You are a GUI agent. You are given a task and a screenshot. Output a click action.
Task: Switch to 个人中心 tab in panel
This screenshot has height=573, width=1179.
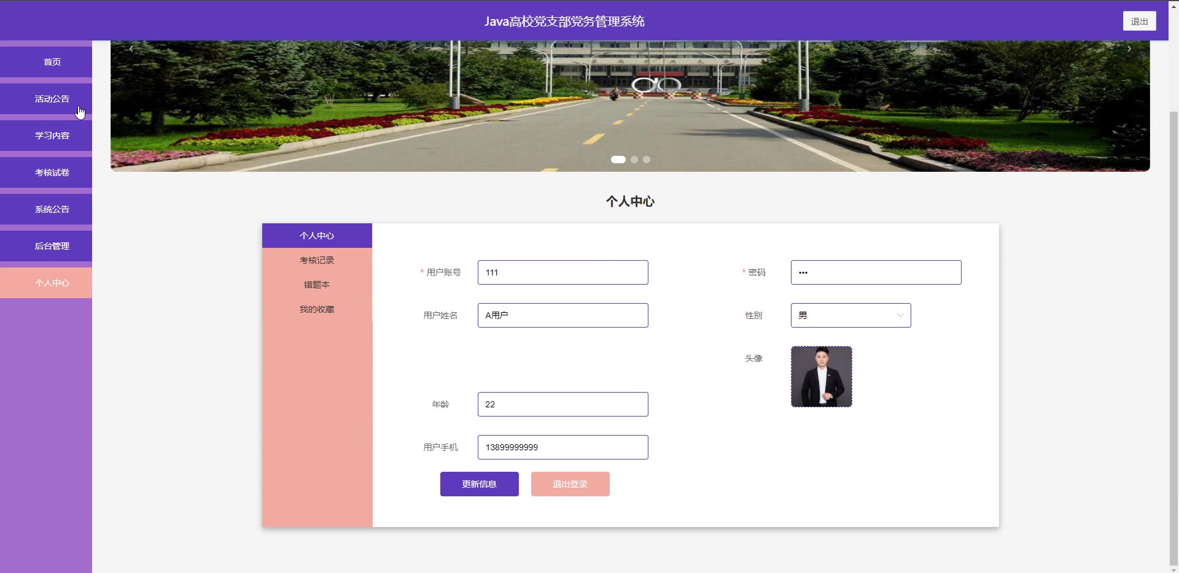click(x=317, y=236)
